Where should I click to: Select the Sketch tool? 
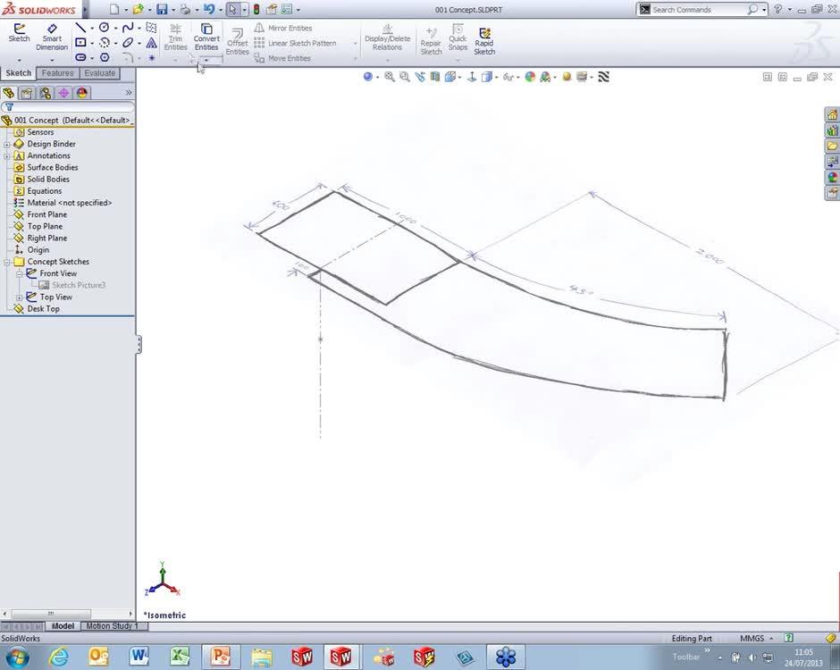(x=18, y=38)
